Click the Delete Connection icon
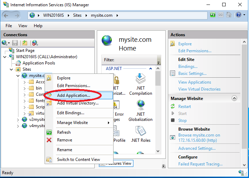The image size is (249, 178). (35, 43)
